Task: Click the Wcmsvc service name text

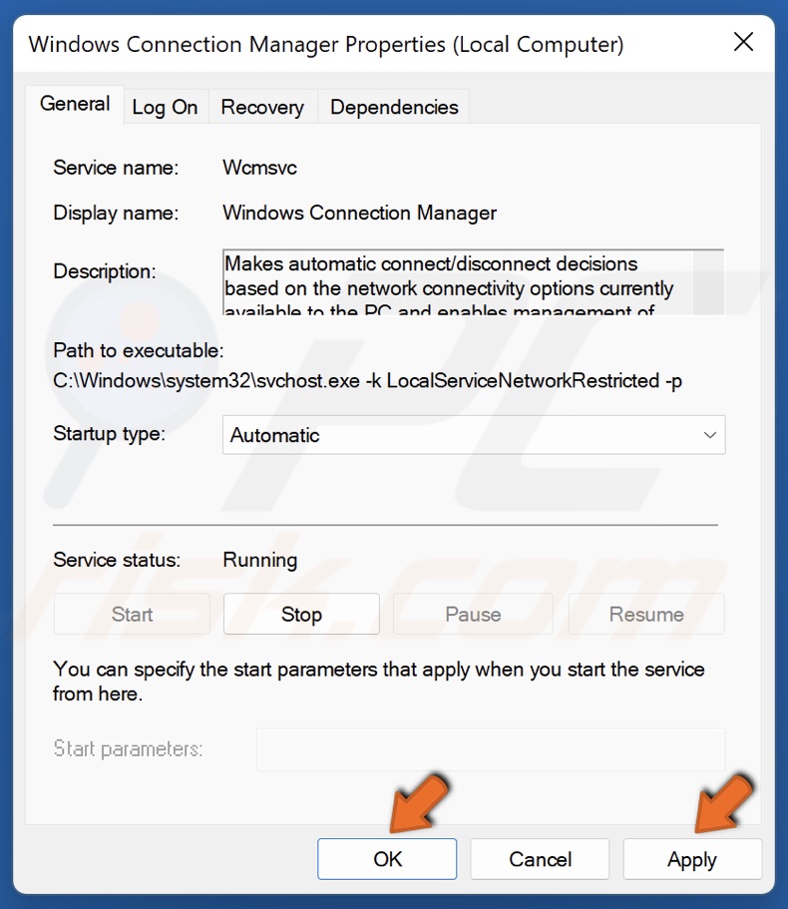Action: [x=259, y=168]
